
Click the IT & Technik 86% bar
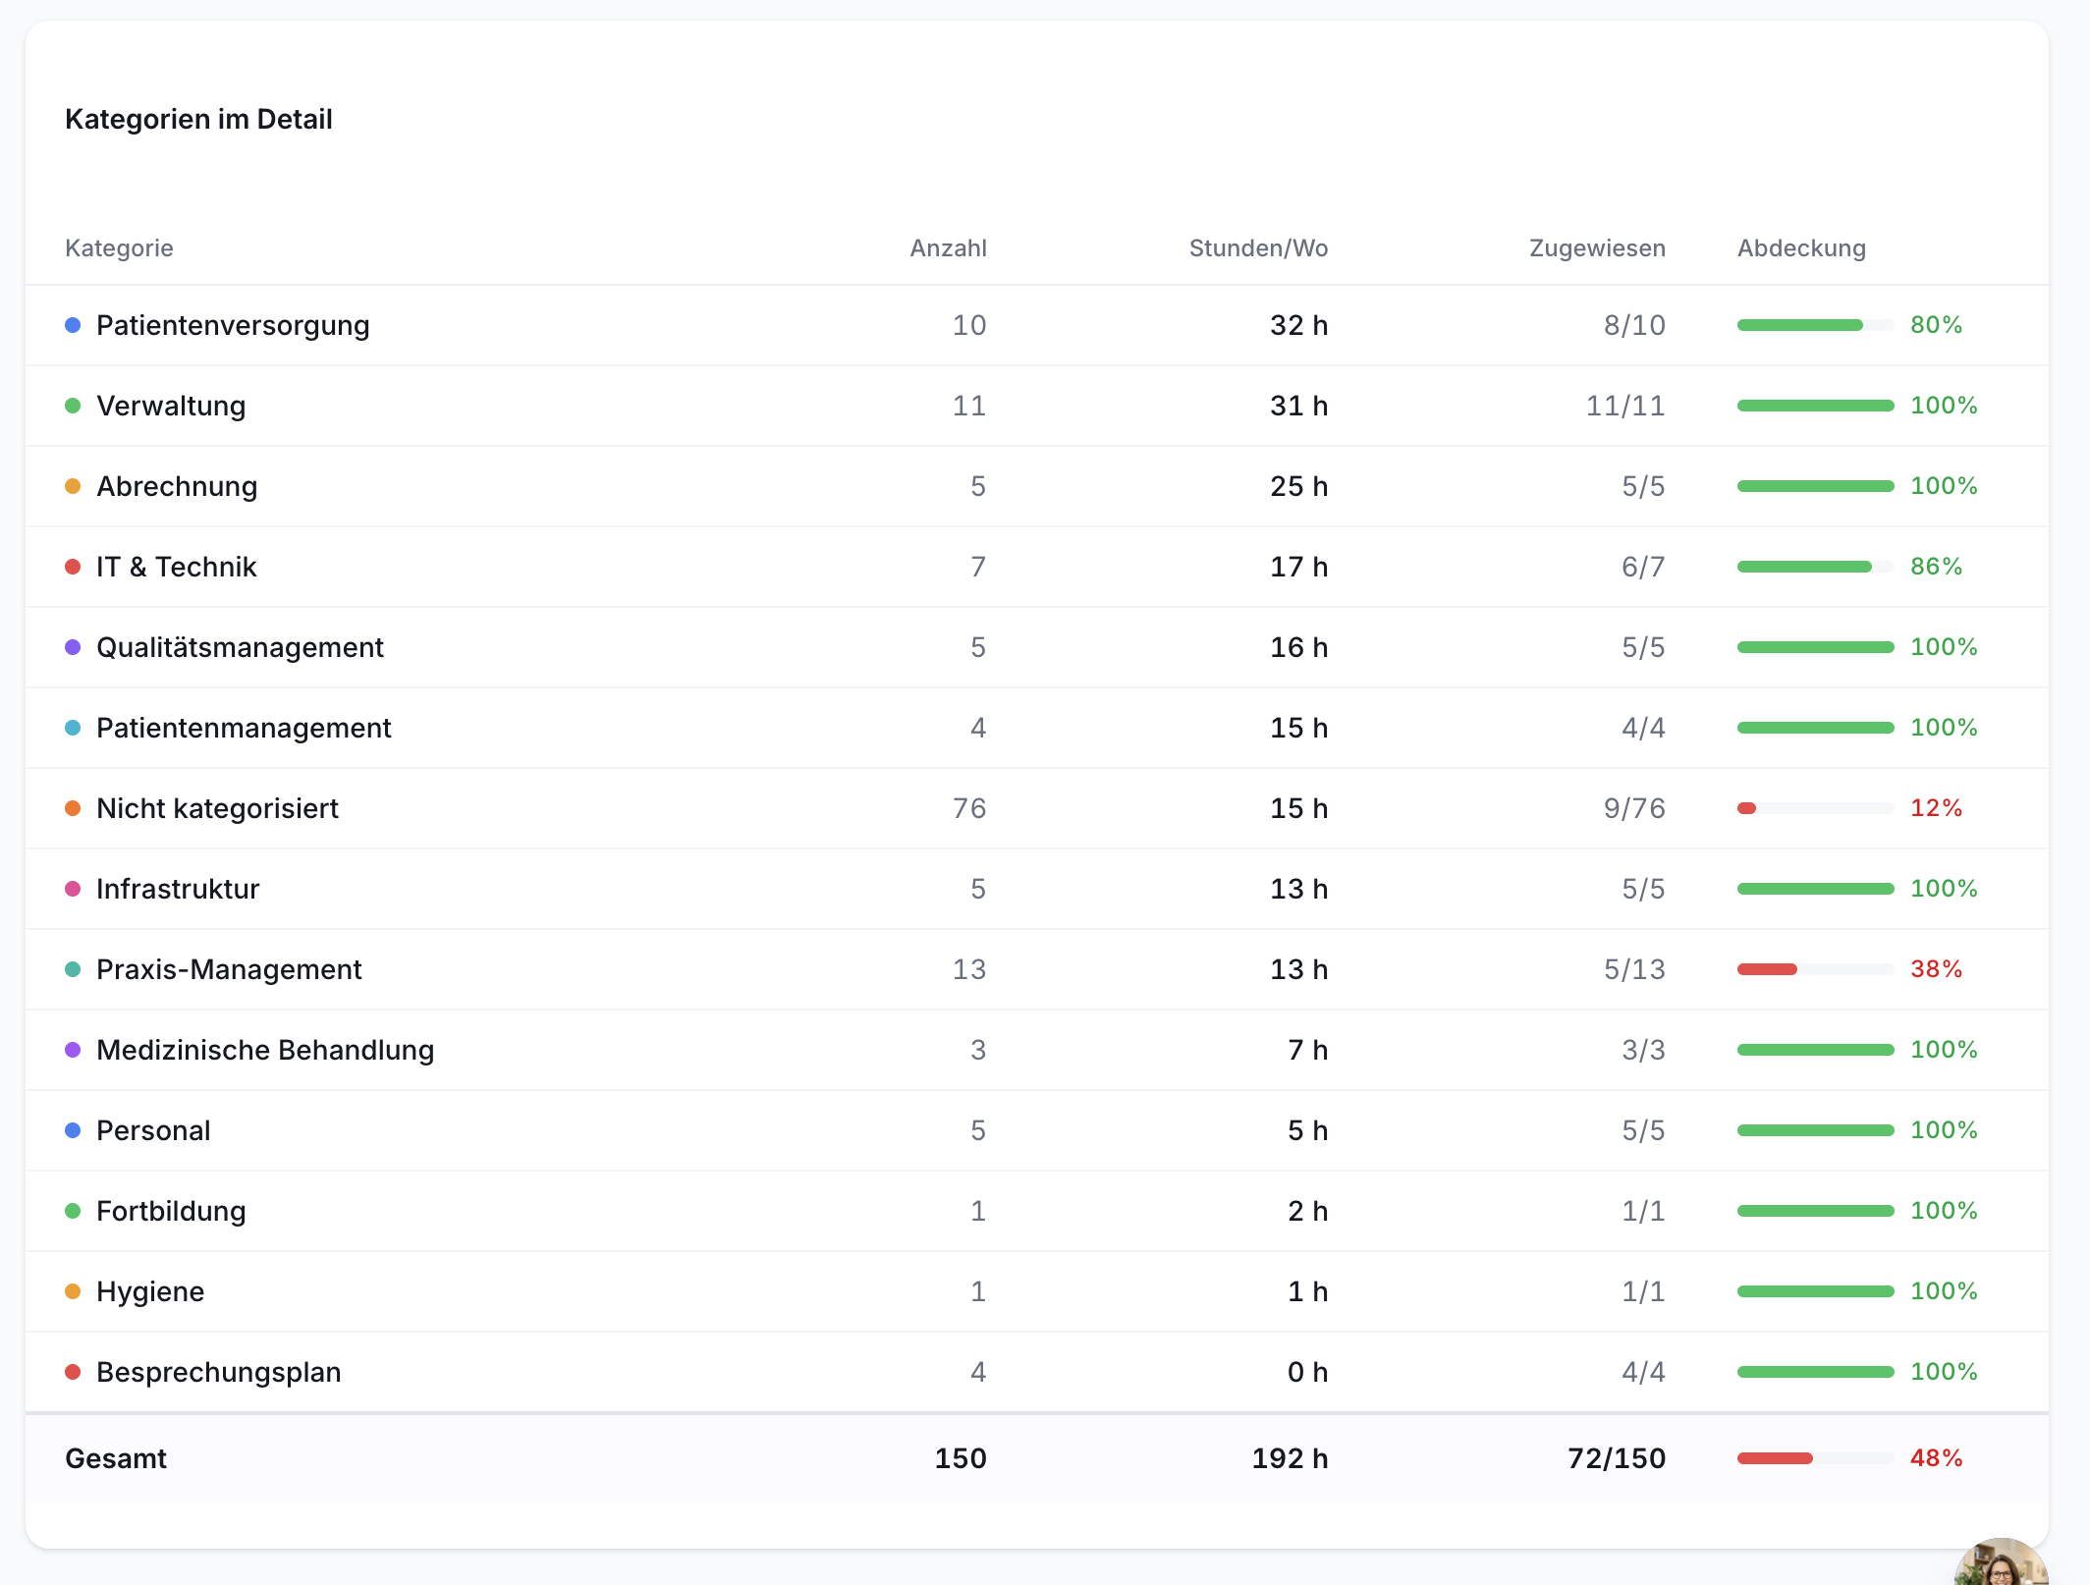(1815, 567)
